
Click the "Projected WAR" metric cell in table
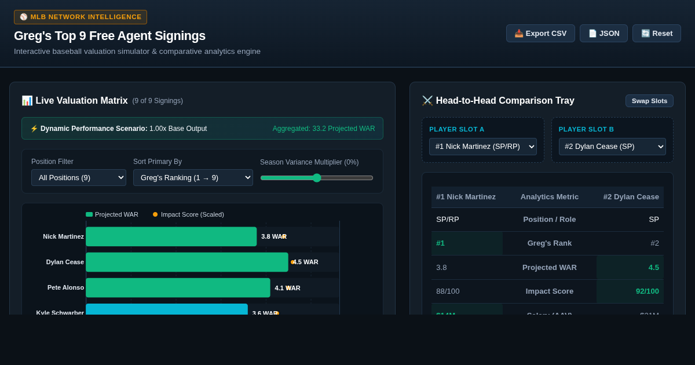pos(550,268)
